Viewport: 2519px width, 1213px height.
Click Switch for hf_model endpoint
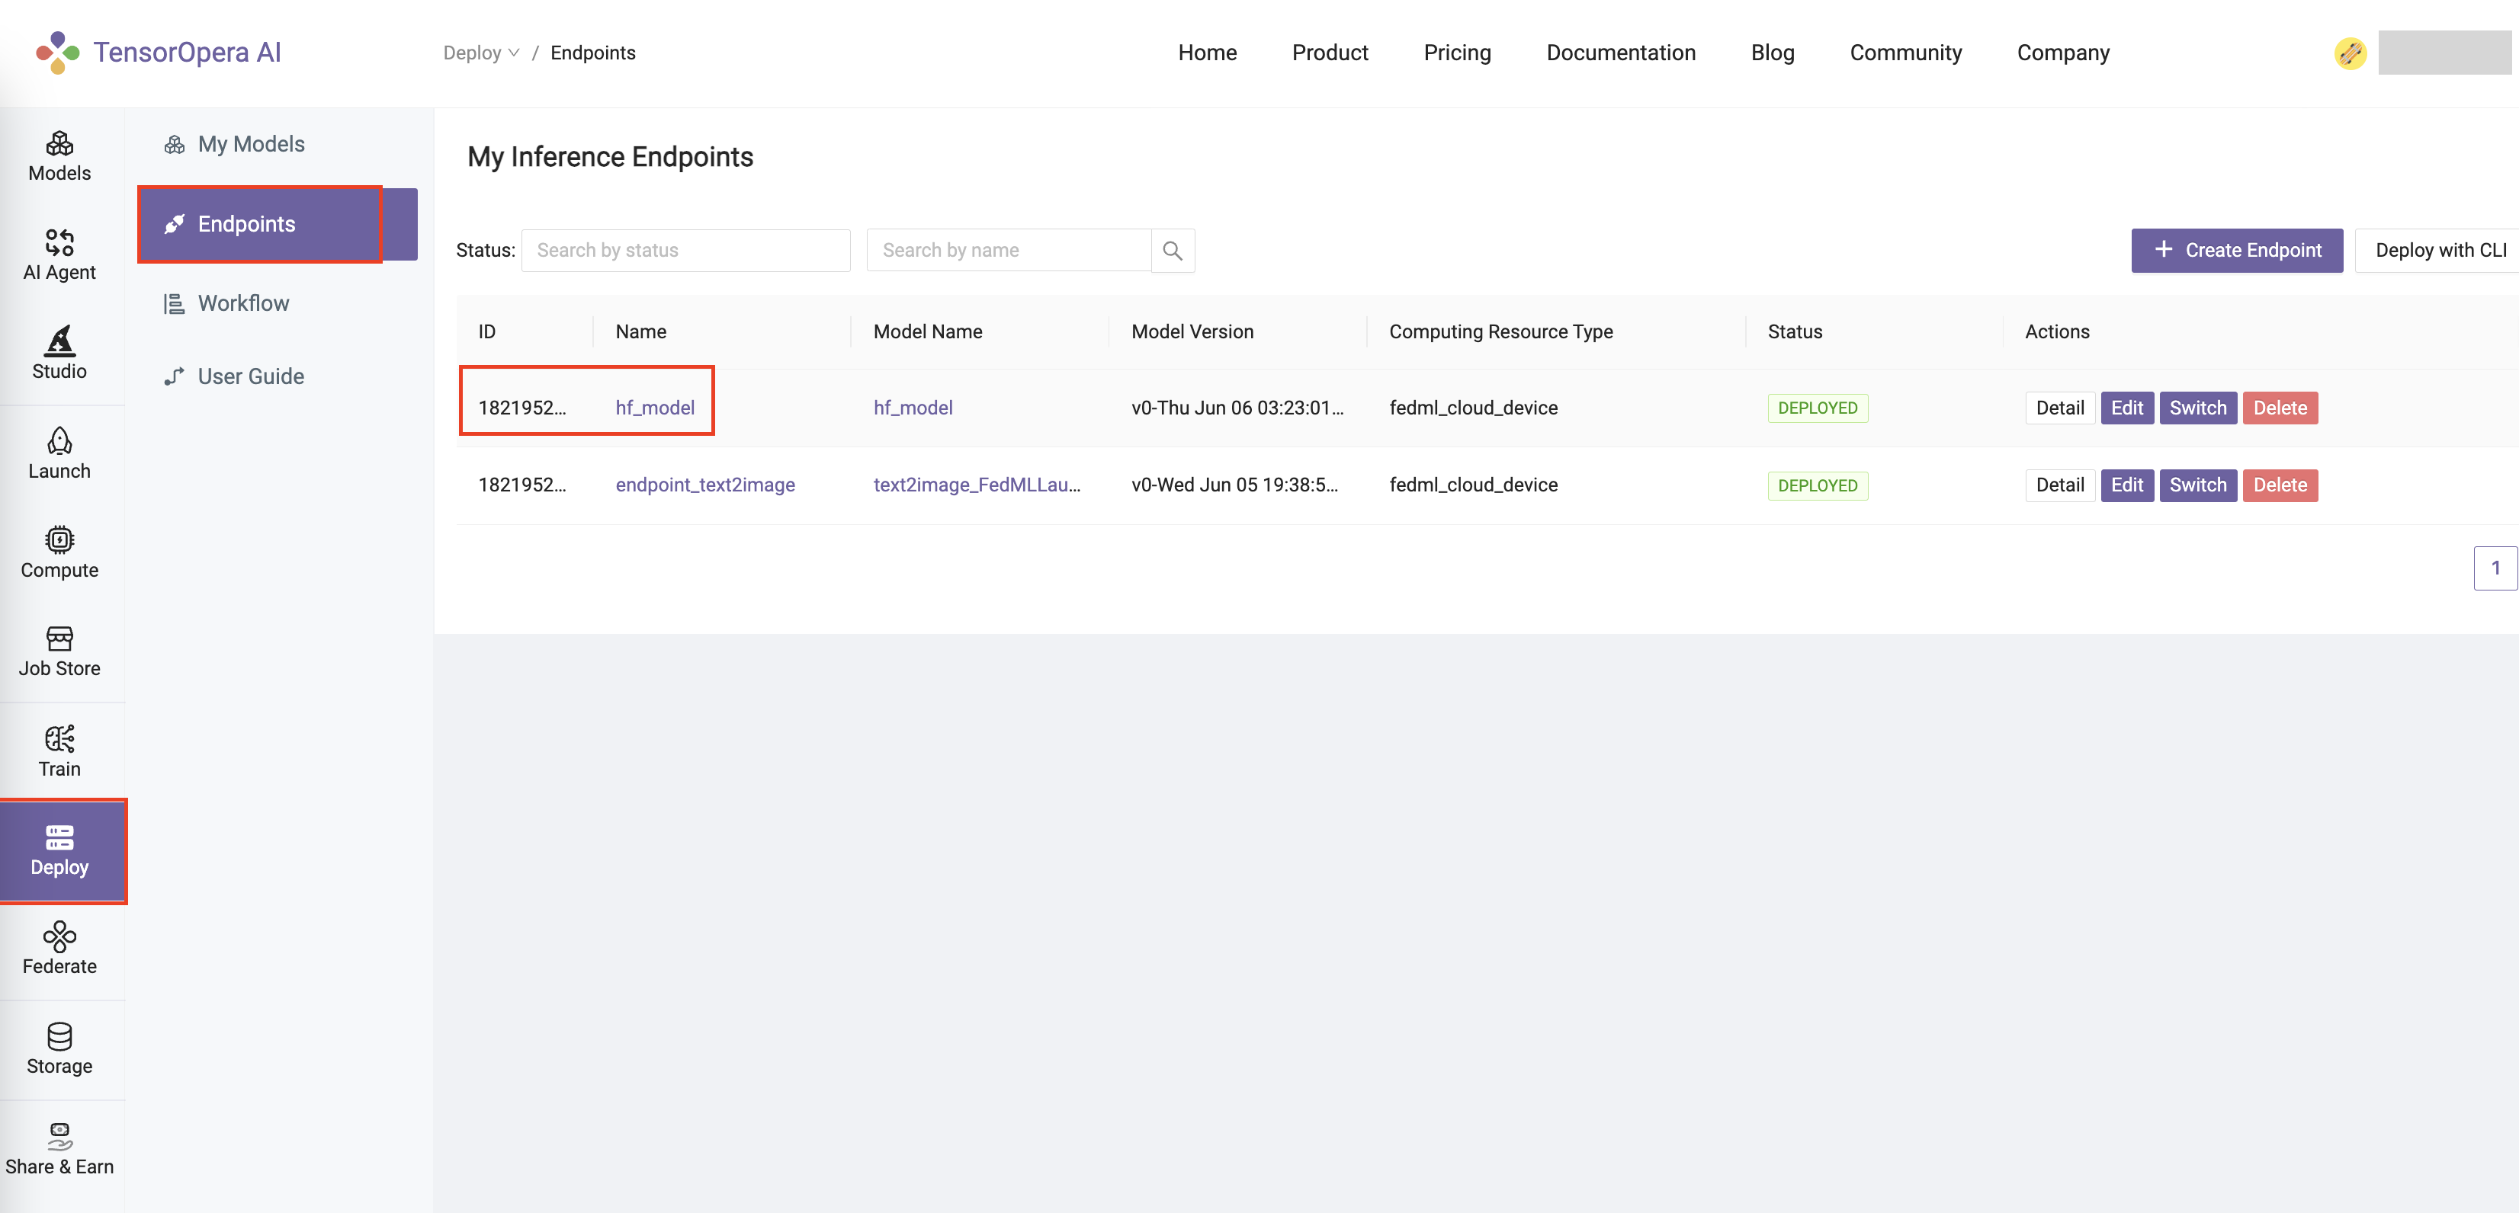coord(2197,408)
